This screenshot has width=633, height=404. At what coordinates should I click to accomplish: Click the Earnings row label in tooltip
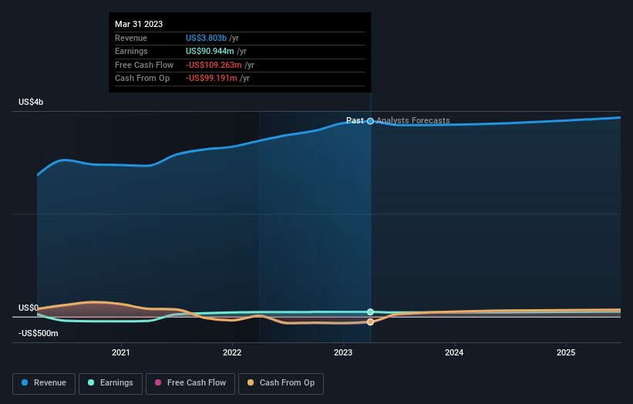click(x=131, y=51)
